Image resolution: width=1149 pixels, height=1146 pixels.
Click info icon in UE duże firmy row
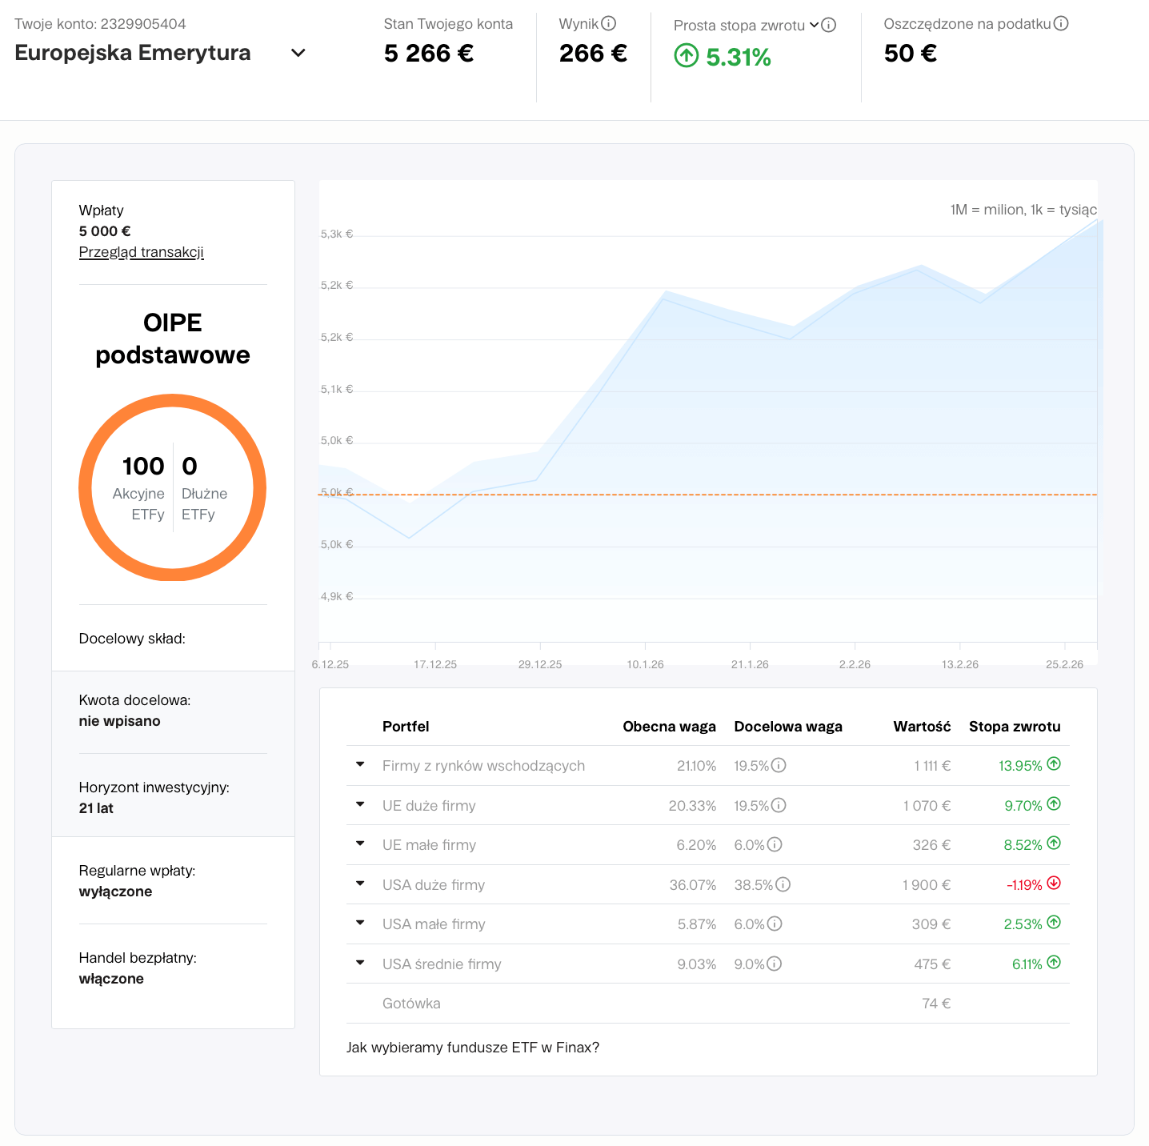coord(779,805)
